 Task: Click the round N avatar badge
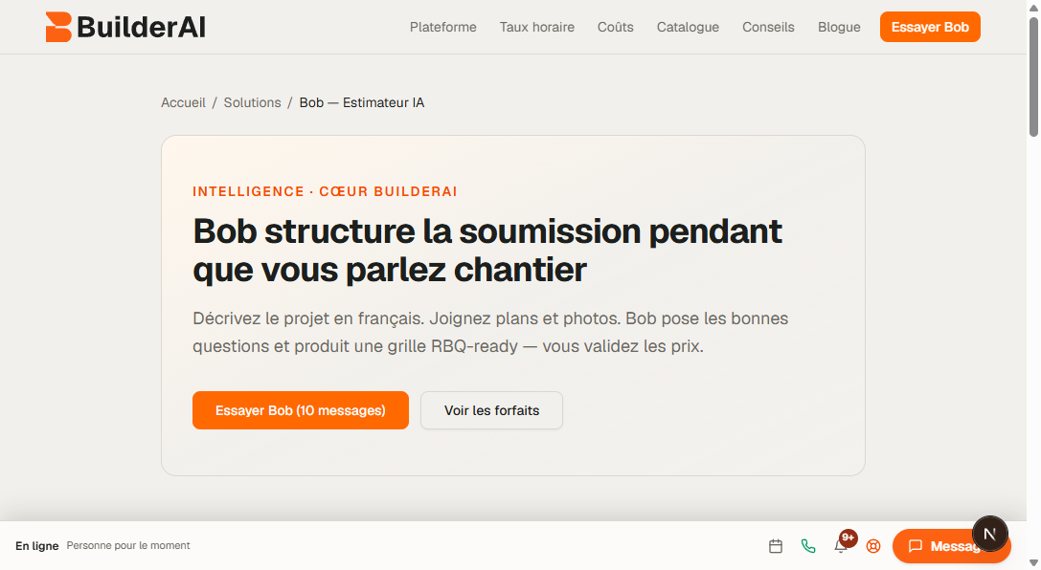click(990, 534)
